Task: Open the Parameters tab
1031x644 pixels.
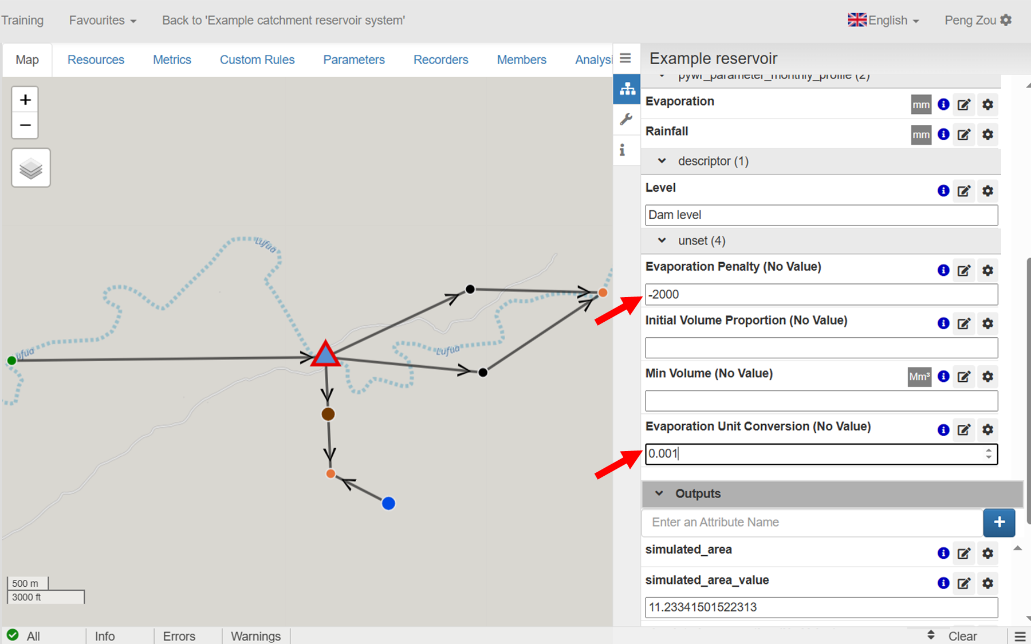Action: click(x=353, y=60)
